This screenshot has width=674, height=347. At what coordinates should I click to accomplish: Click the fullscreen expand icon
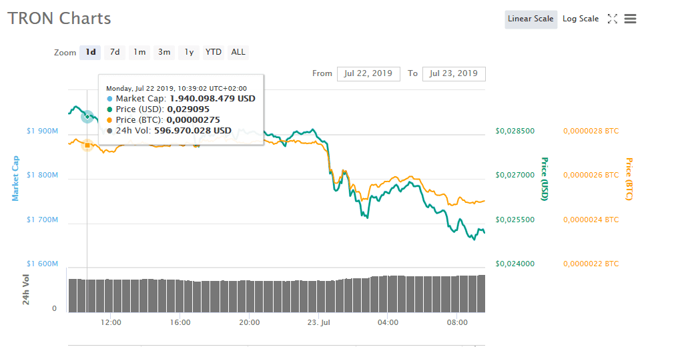tap(612, 19)
